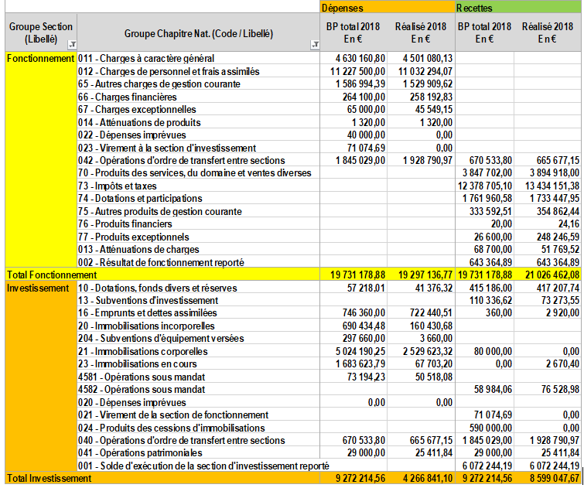This screenshot has height=488, width=584.
Task: Select total value 19 297 136,77
Action: pos(425,275)
